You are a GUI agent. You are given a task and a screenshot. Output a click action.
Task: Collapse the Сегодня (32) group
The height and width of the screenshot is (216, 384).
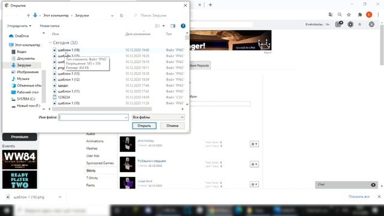click(50, 43)
